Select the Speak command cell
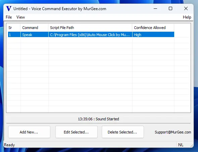Image resolution: width=198 pixels, height=152 pixels. (34, 35)
